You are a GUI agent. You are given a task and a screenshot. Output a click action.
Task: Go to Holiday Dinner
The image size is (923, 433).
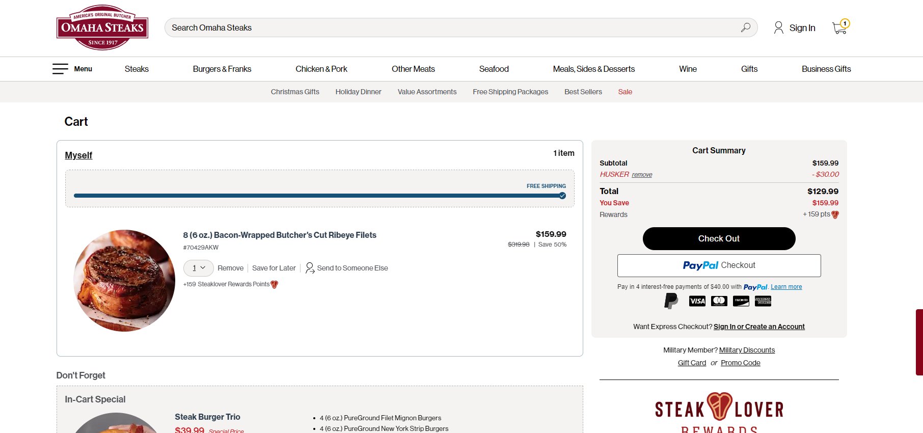[x=358, y=92]
